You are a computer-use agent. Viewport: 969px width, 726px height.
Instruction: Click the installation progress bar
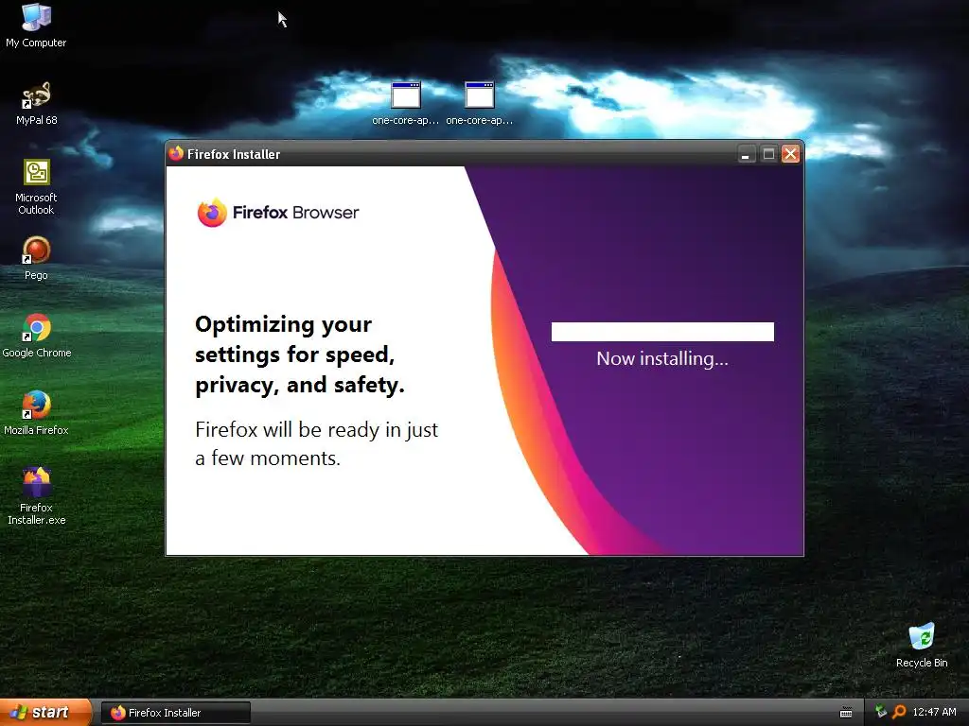pyautogui.click(x=662, y=332)
